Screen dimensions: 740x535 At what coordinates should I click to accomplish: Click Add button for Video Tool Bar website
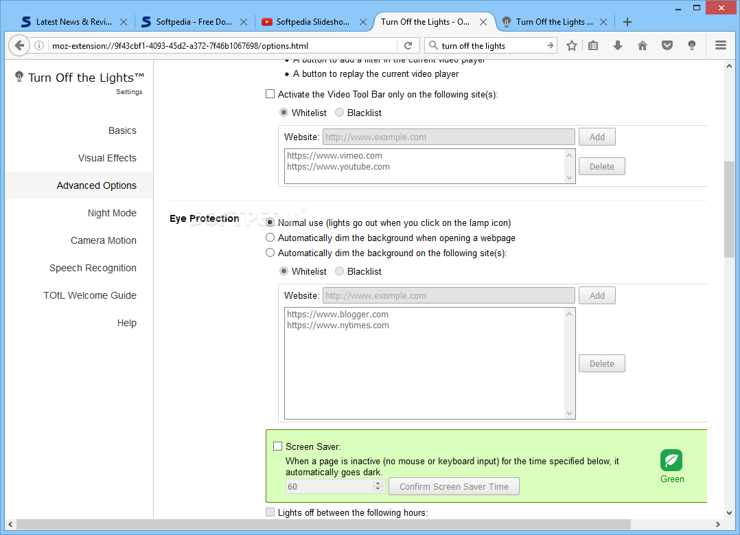click(x=597, y=137)
